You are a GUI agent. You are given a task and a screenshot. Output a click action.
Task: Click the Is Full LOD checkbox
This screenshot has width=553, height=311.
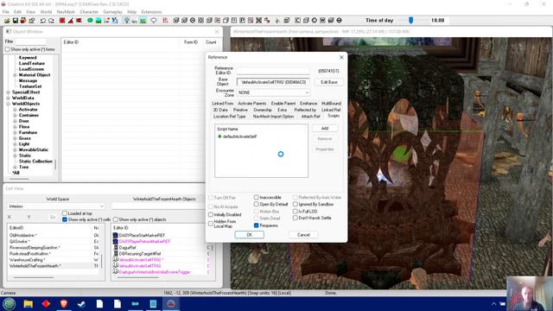tap(296, 211)
